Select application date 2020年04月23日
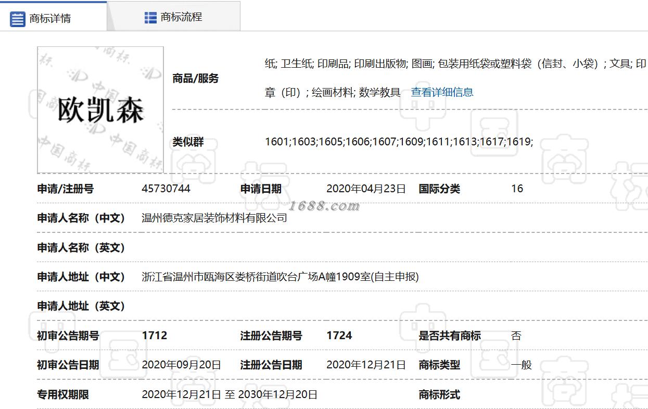648x409 pixels. tap(366, 189)
